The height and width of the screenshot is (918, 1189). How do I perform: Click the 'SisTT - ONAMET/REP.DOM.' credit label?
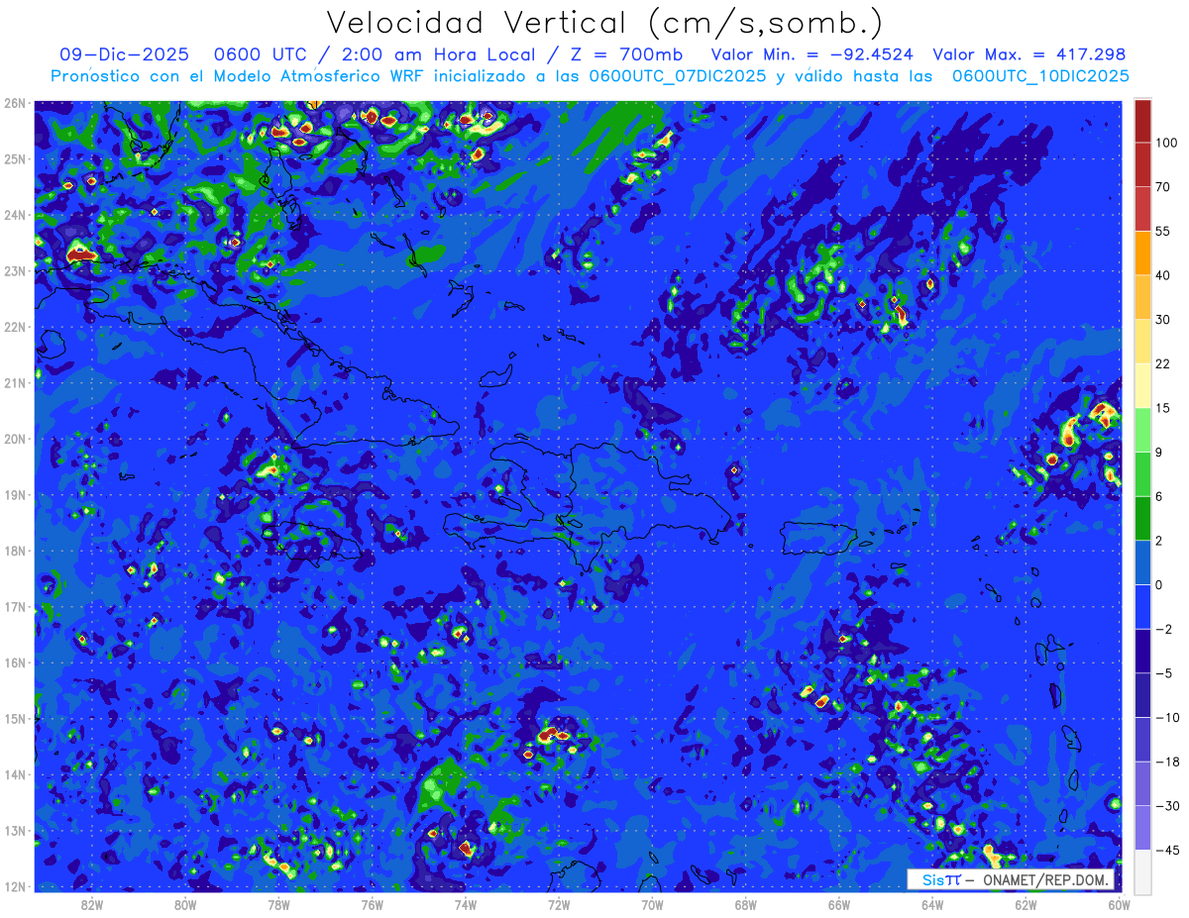click(1011, 879)
